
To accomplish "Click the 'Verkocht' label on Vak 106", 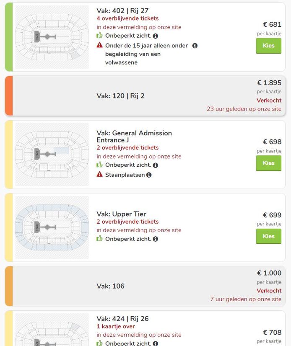I will pos(269,290).
